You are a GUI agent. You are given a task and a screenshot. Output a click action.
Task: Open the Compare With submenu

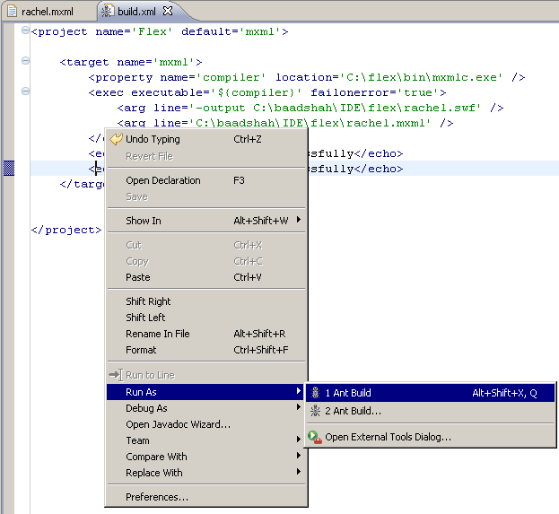(x=206, y=457)
